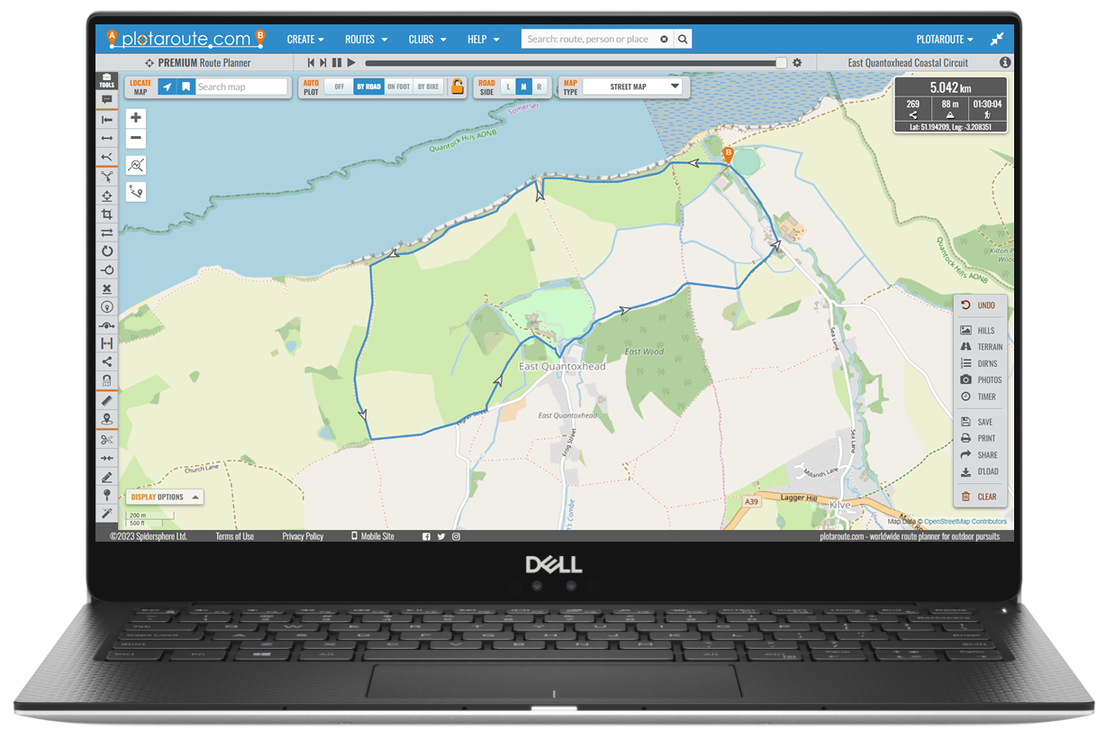
Task: Select the crop tool in the tools sidebar
Action: point(107,214)
